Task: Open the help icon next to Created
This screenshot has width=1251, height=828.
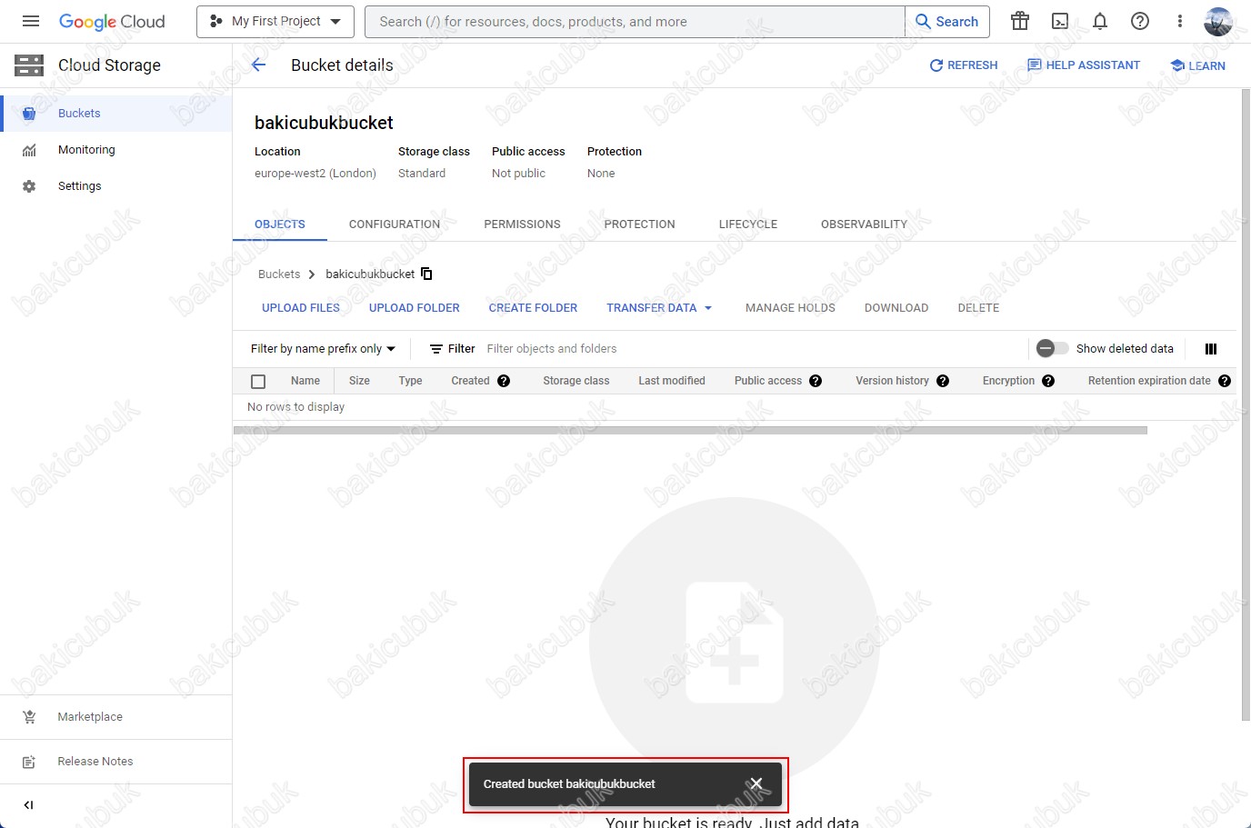Action: 504,381
